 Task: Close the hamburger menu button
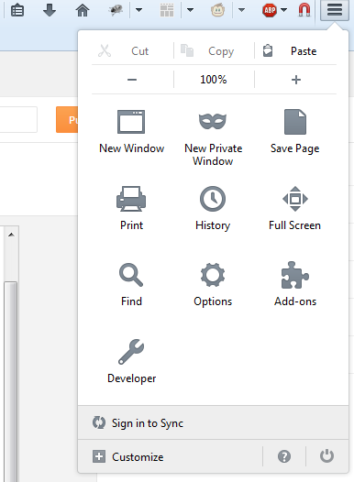pyautogui.click(x=335, y=10)
